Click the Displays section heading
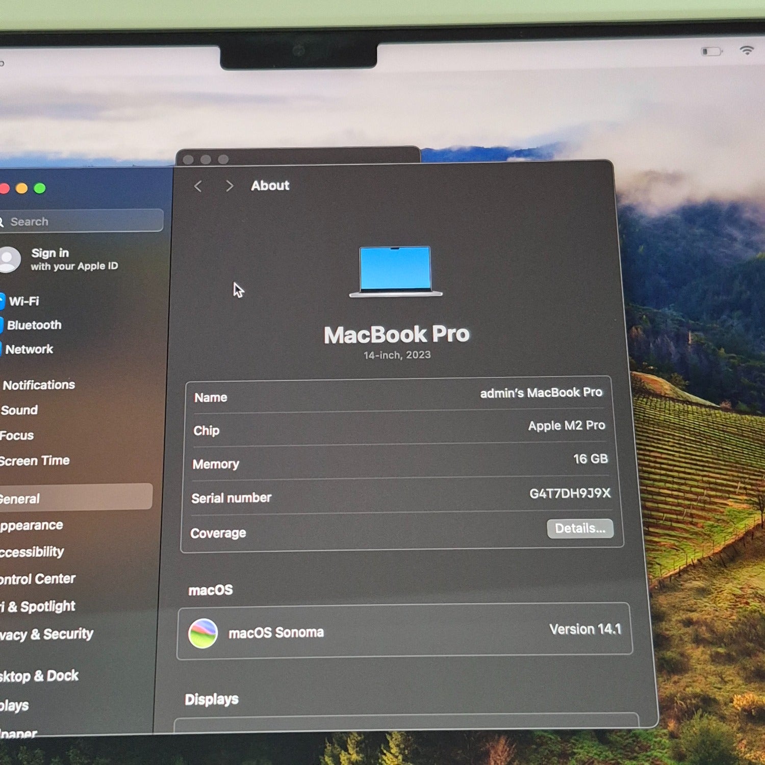This screenshot has height=765, width=765. [x=212, y=699]
